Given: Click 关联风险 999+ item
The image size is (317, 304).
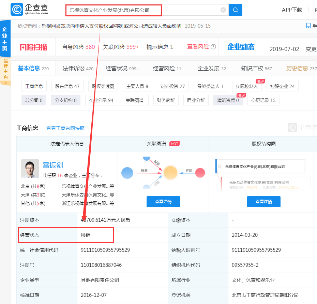Looking at the screenshot, I should coord(121,47).
